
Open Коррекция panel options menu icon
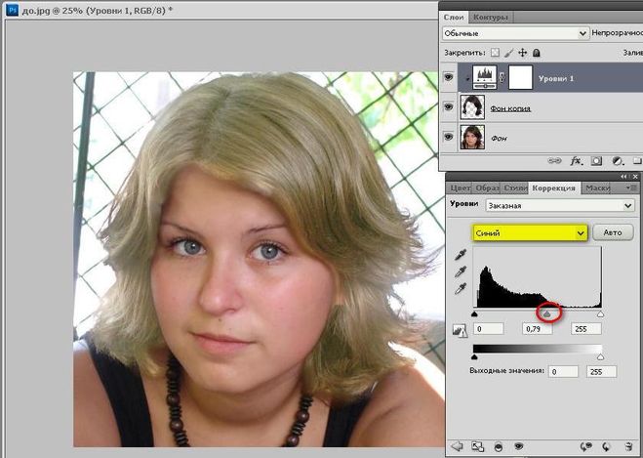630,187
